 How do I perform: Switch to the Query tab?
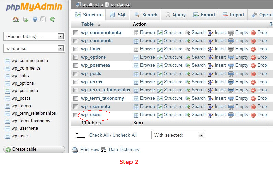point(175,15)
